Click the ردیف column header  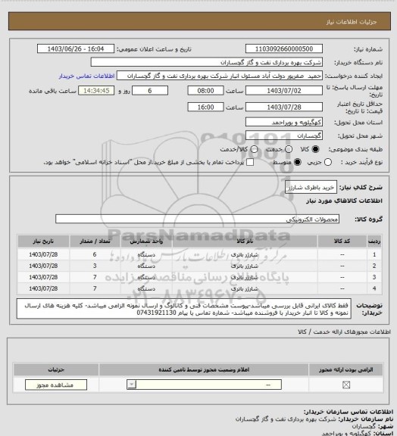click(x=374, y=241)
